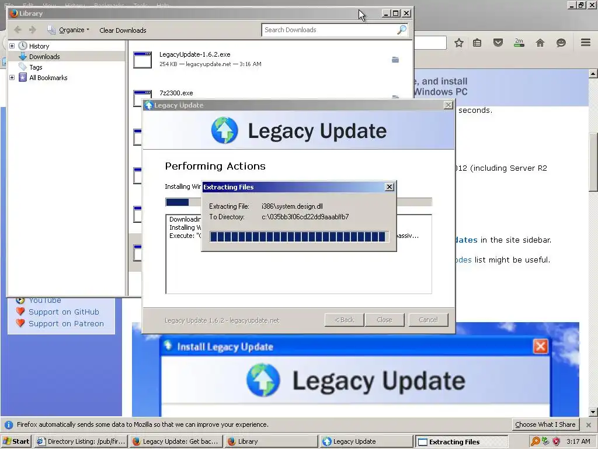Click Support on Patreon link
The image size is (598, 449).
tap(66, 324)
